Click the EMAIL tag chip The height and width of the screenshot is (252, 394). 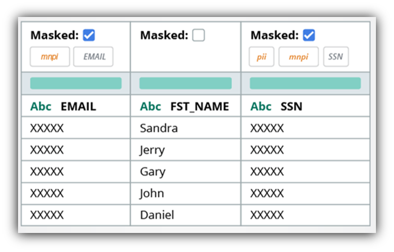tap(93, 57)
